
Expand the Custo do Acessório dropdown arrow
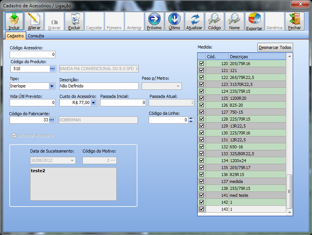click(93, 103)
